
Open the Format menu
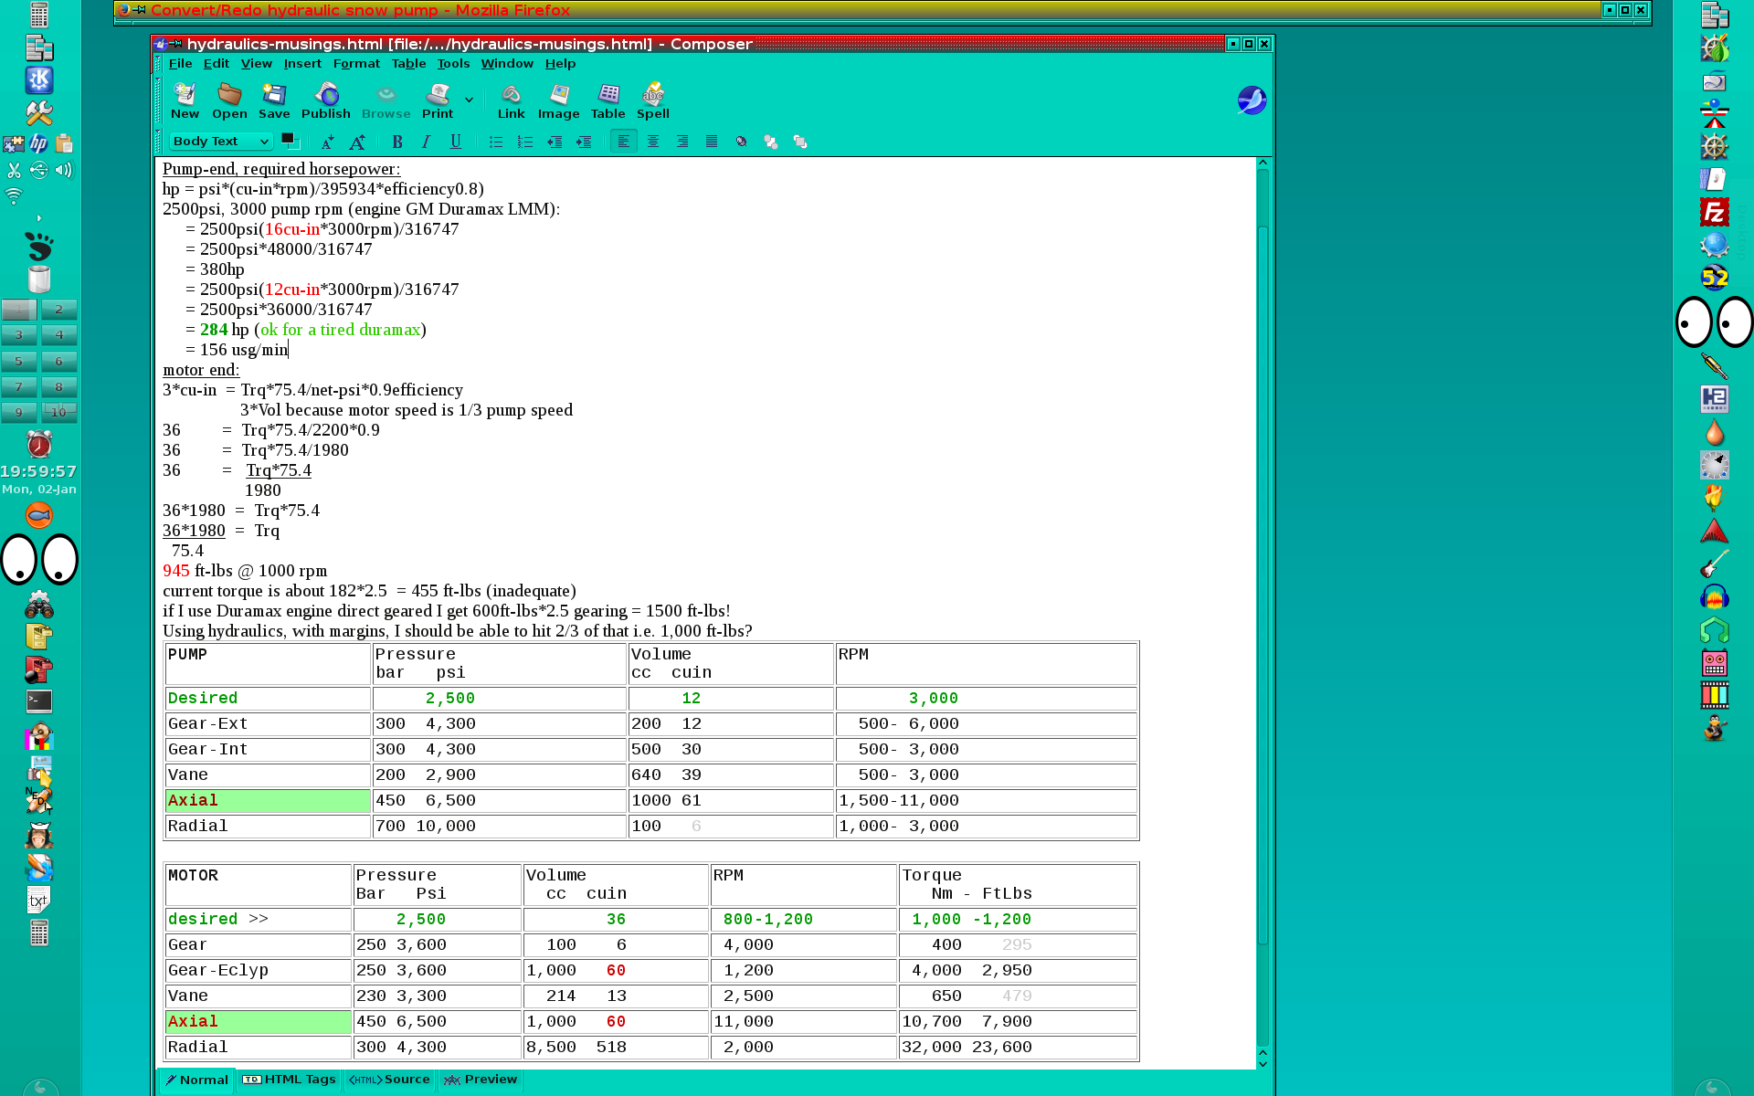pos(355,64)
